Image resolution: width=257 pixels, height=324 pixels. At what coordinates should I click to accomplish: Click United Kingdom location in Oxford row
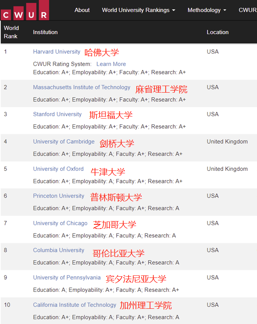point(227,169)
